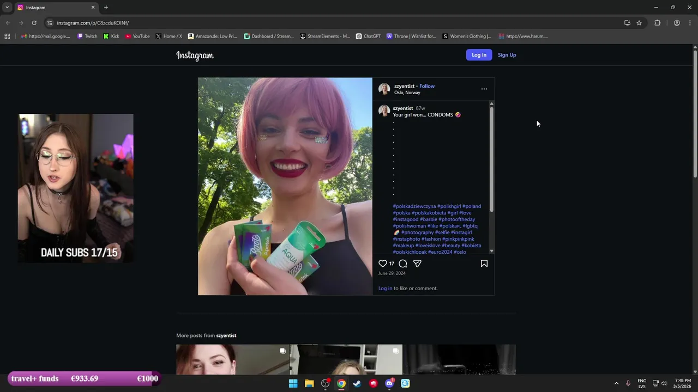698x392 pixels.
Task: View site information icon in address bar
Action: coord(50,23)
